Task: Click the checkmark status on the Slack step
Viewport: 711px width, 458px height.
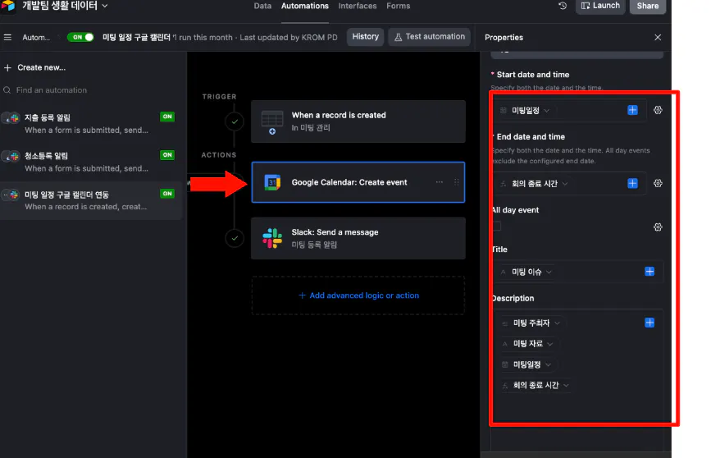Action: coord(235,238)
